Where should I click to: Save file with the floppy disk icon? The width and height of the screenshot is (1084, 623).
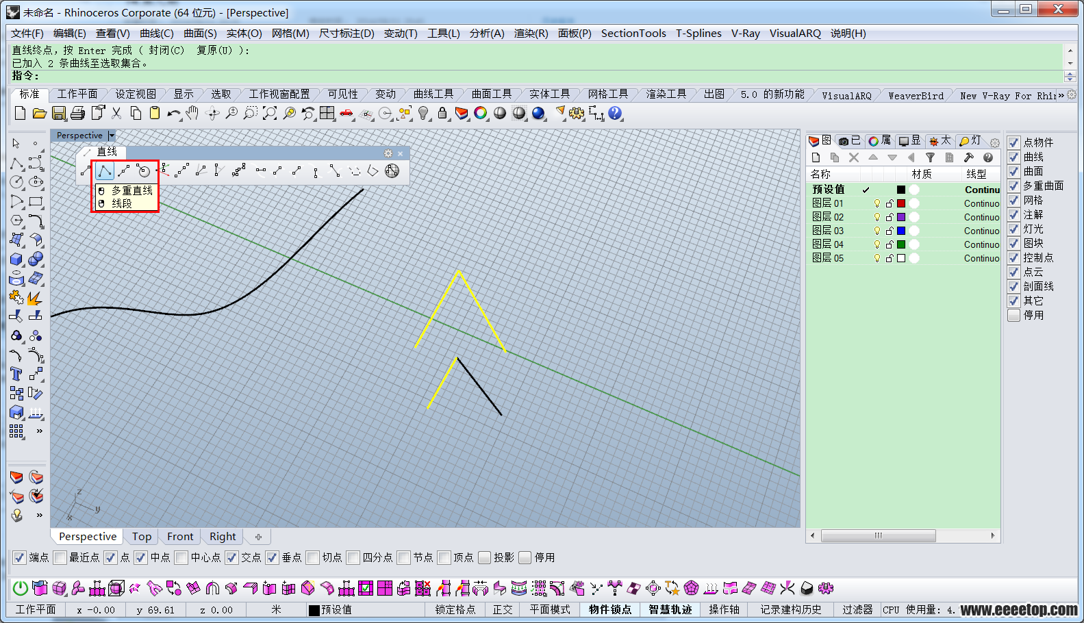click(x=59, y=114)
